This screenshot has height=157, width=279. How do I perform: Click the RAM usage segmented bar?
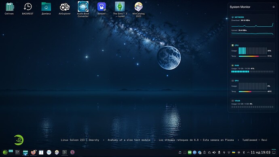(252, 72)
